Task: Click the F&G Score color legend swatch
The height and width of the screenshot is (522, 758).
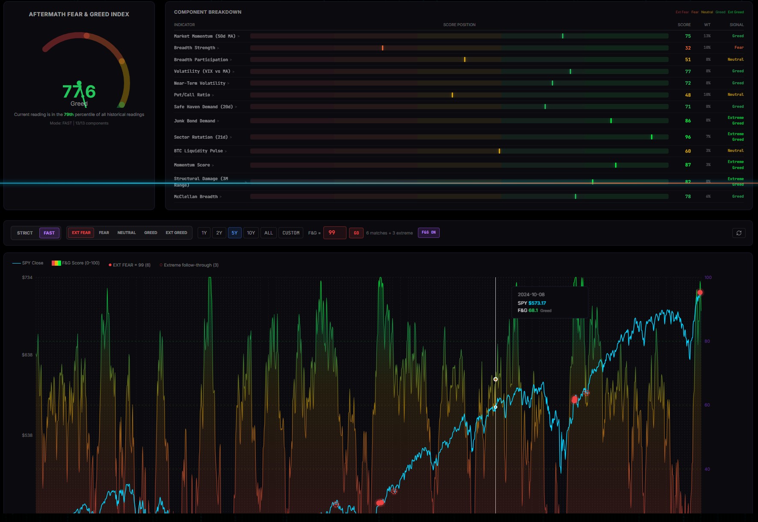Action: (x=56, y=263)
